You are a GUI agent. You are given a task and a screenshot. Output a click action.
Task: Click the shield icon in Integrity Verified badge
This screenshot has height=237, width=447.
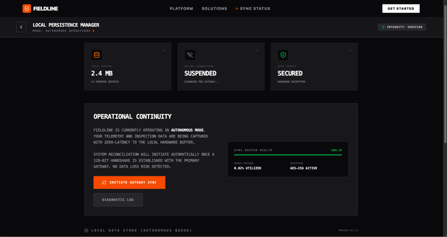[x=383, y=27]
